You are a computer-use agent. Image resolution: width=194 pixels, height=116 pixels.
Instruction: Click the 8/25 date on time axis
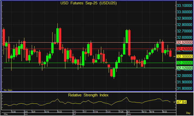pyautogui.click(x=165, y=111)
